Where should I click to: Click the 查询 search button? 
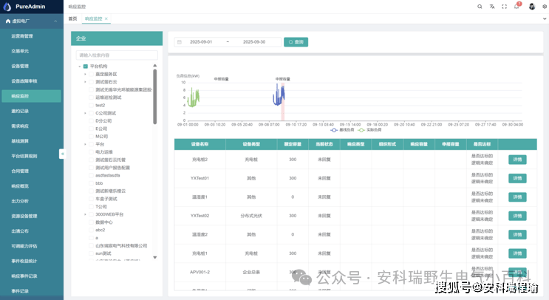[x=296, y=42]
